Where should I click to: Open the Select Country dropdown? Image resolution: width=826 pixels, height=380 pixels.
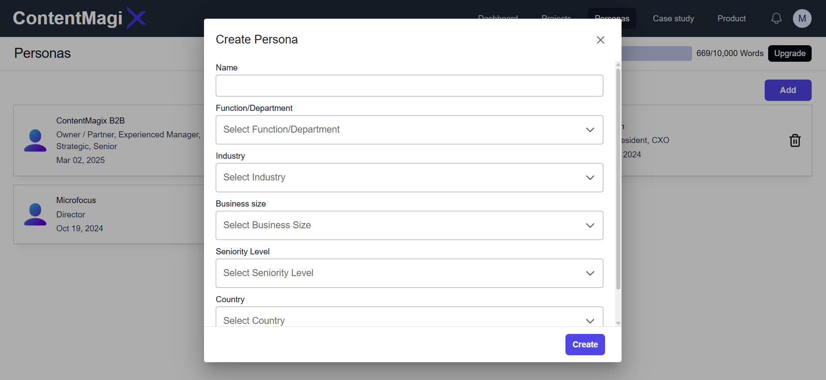pos(409,320)
